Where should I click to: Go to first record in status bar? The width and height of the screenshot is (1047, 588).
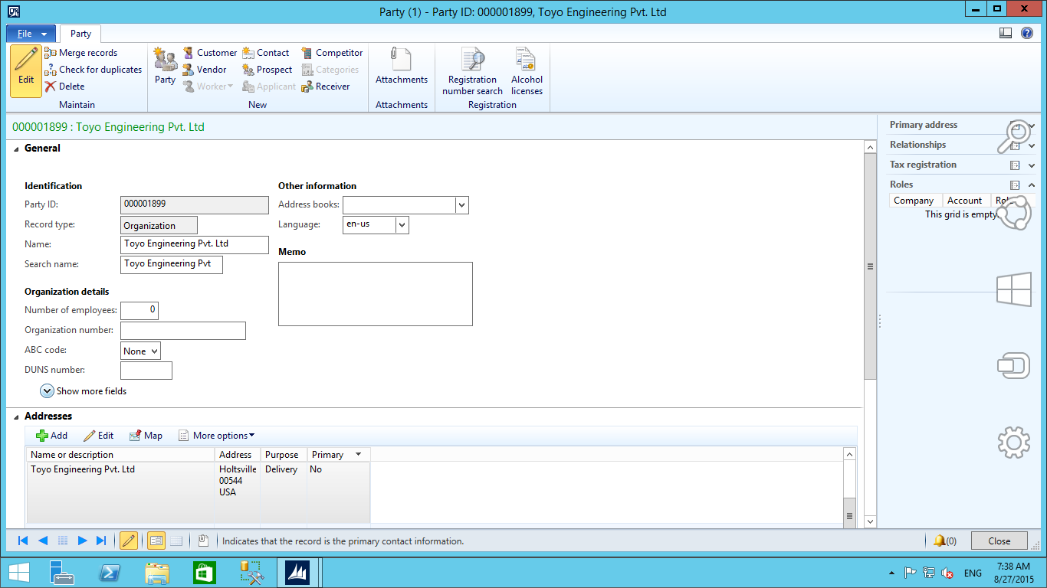(23, 541)
